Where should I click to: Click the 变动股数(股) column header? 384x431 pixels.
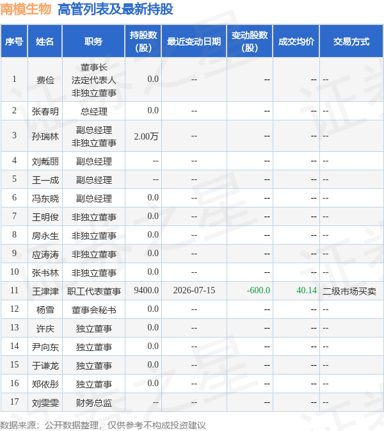[x=250, y=42]
